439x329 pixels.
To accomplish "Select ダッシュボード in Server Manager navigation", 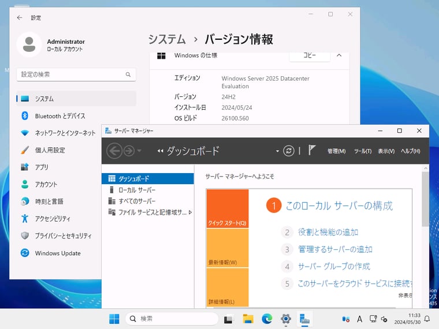I will 147,178.
